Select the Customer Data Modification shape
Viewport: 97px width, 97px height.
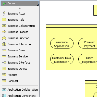(62, 59)
